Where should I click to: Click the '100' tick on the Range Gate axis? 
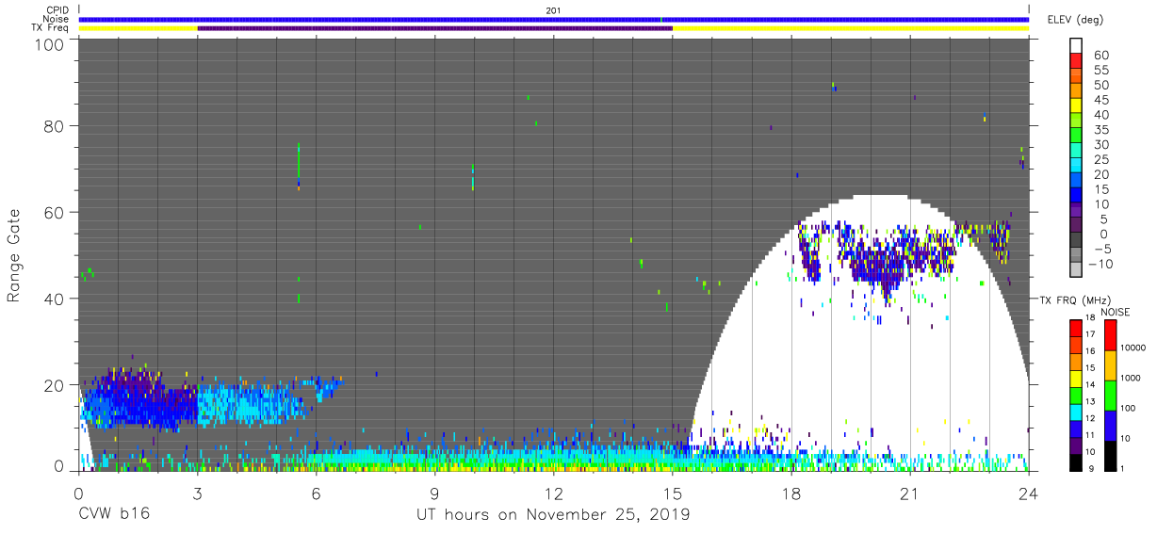pyautogui.click(x=49, y=44)
